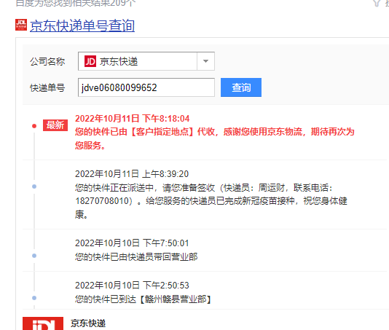The height and width of the screenshot is (330, 389).
Task: Select timestamp 2022年10月11日 下午8:18:04
Action: pyautogui.click(x=133, y=119)
